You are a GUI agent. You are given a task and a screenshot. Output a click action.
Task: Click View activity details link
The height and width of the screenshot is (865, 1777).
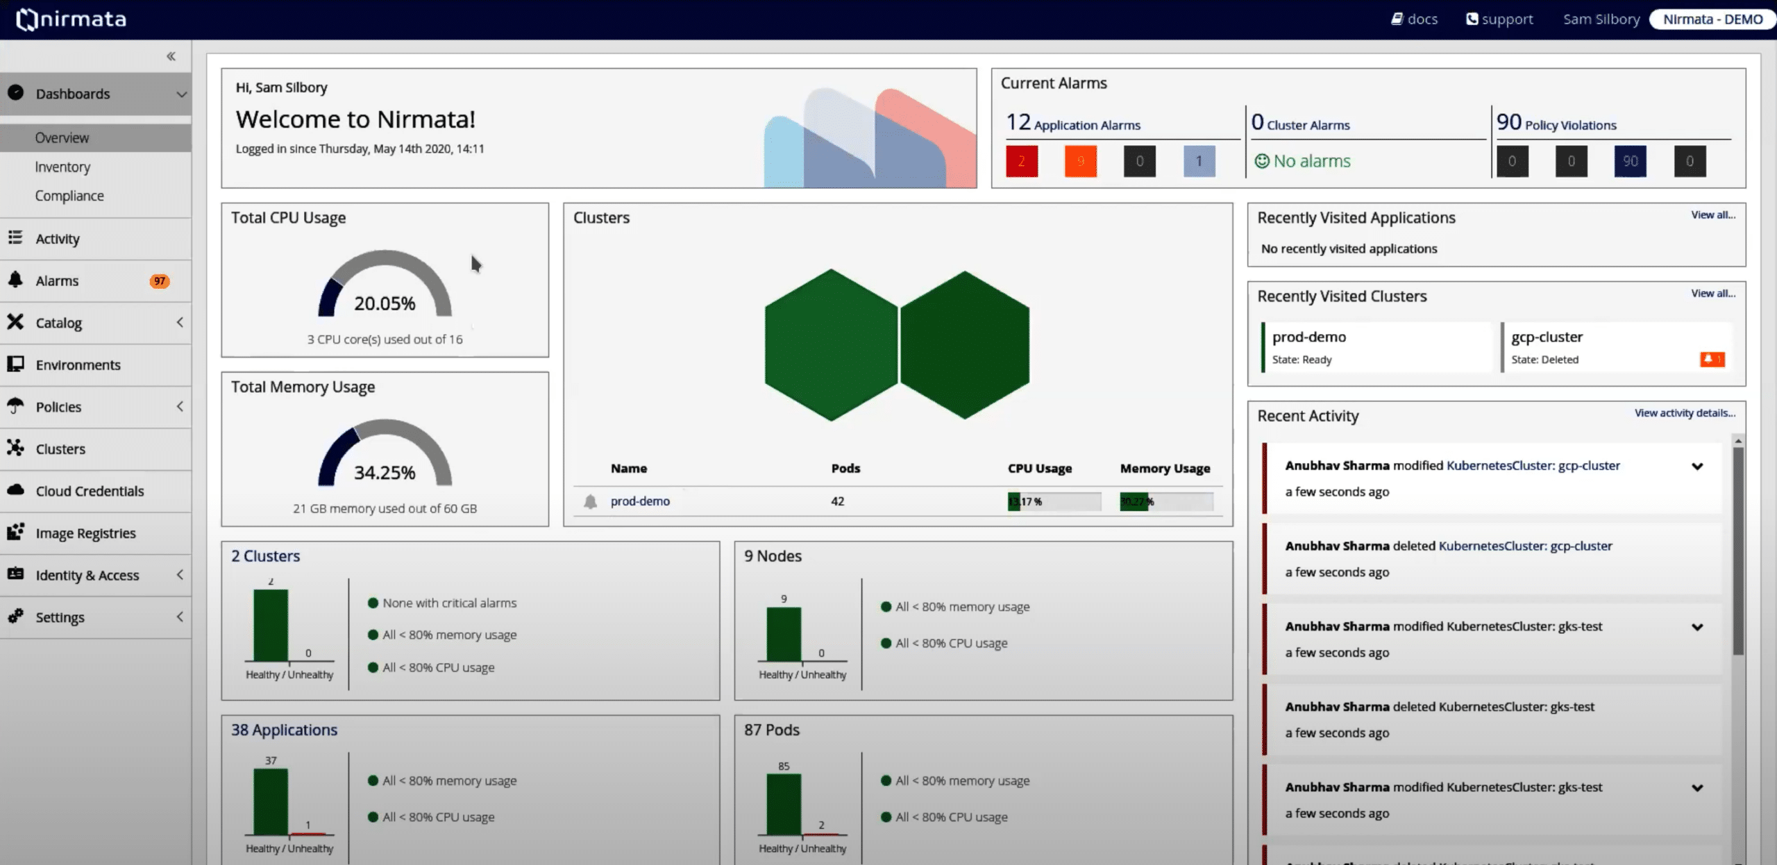pos(1685,413)
